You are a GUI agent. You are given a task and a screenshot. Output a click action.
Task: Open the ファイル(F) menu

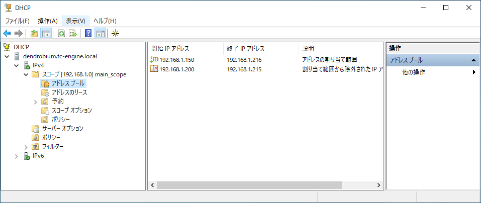[18, 21]
